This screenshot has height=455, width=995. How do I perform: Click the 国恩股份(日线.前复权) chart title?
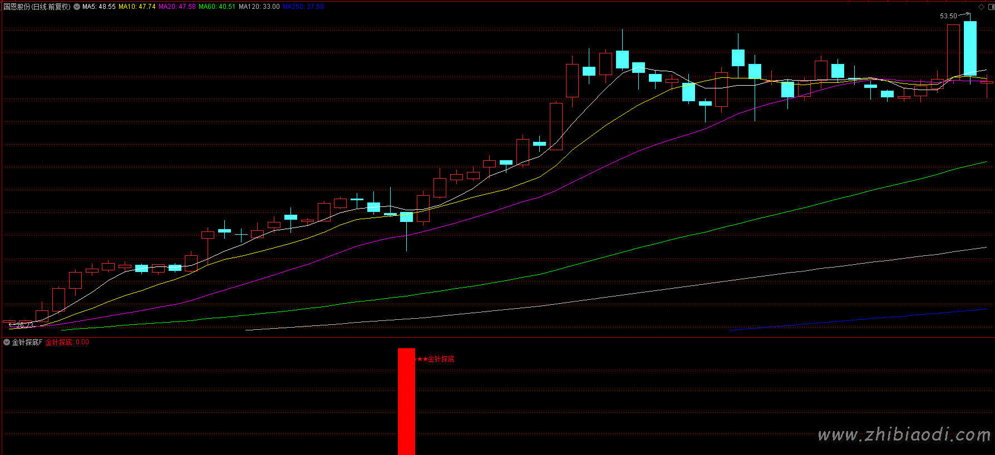(37, 7)
